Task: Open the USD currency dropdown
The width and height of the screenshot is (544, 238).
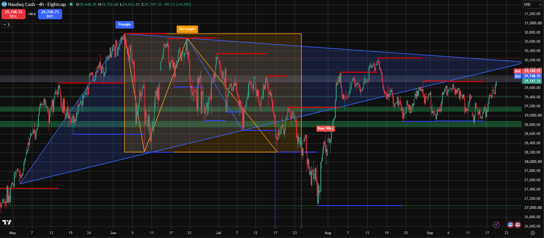Action: point(532,4)
